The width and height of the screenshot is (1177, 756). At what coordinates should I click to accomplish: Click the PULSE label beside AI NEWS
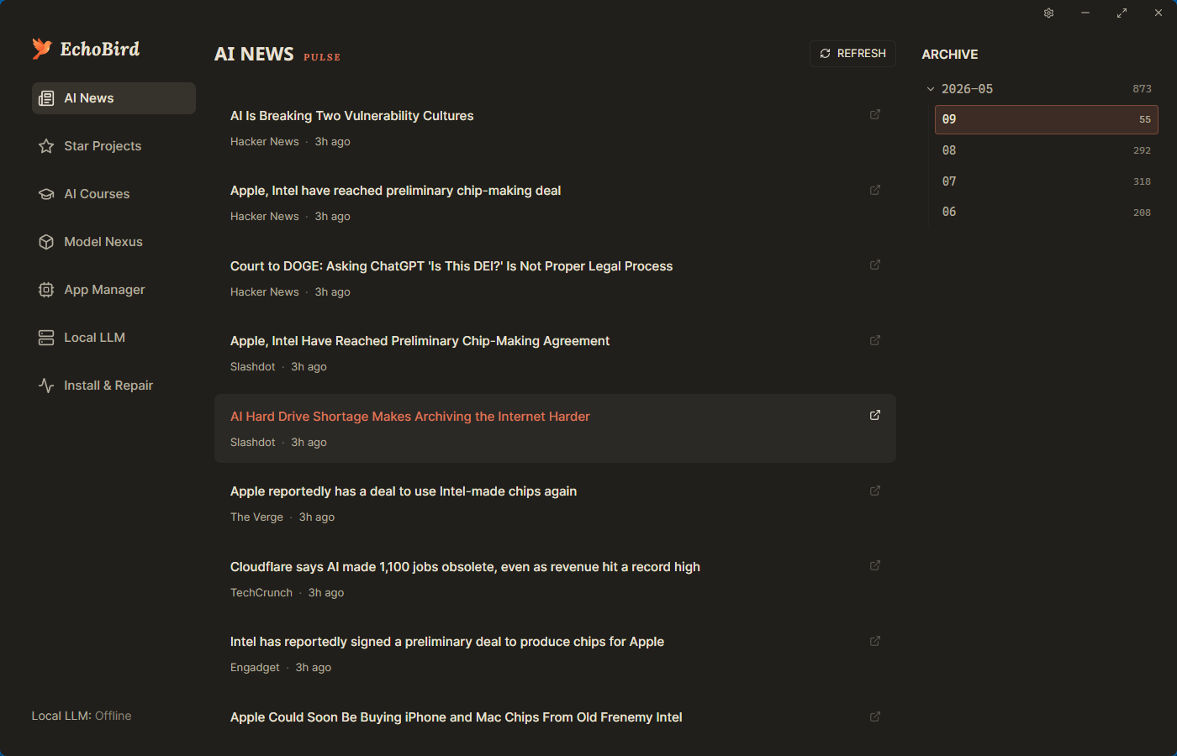(x=322, y=57)
